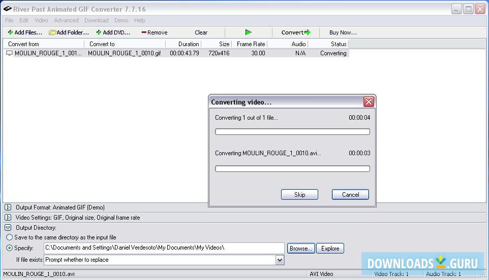Open the Download menu

97,20
